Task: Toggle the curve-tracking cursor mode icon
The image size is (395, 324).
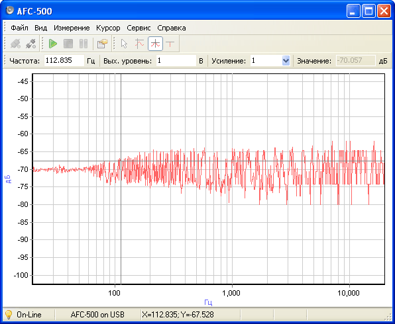Action: [140, 44]
